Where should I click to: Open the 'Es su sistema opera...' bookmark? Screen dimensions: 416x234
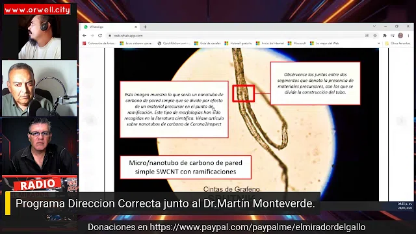pos(136,44)
